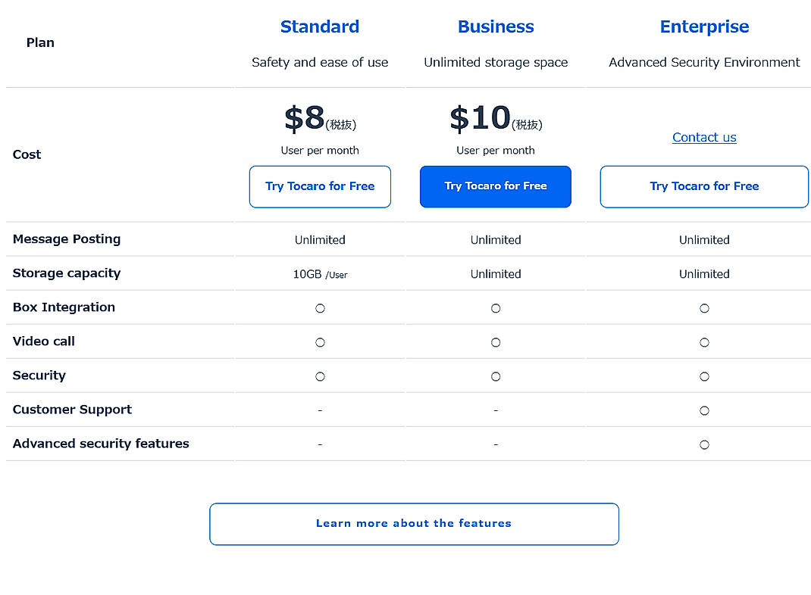Click Enterprise Storage capacity Unlimited value

click(704, 274)
